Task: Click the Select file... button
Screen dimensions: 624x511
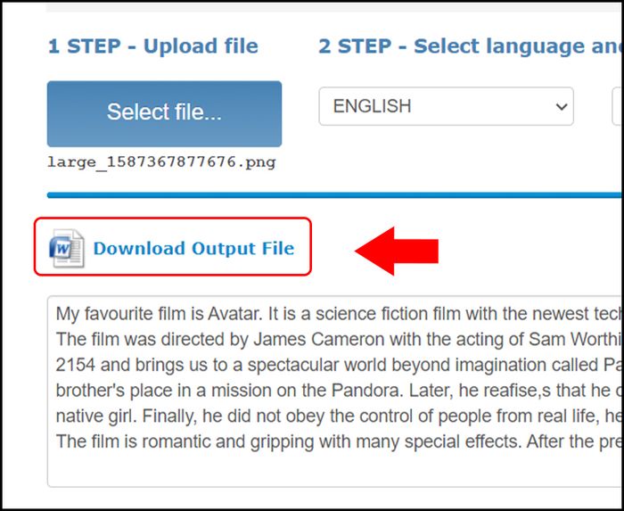Action: 164,114
